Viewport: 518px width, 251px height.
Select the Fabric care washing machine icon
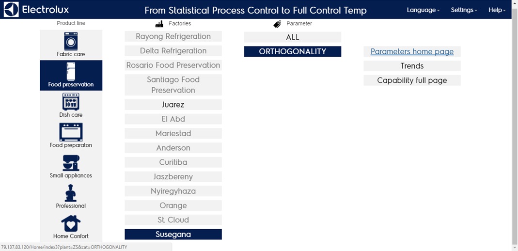(x=71, y=41)
